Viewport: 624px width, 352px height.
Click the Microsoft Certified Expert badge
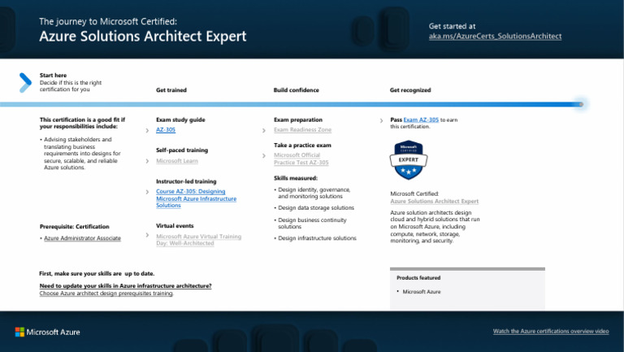tap(409, 159)
